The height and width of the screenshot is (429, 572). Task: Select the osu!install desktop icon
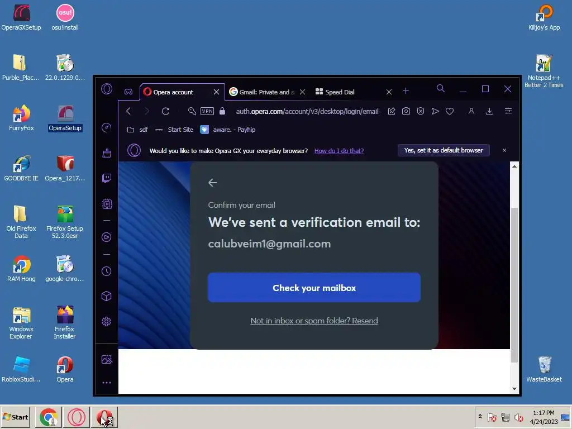[x=65, y=17]
